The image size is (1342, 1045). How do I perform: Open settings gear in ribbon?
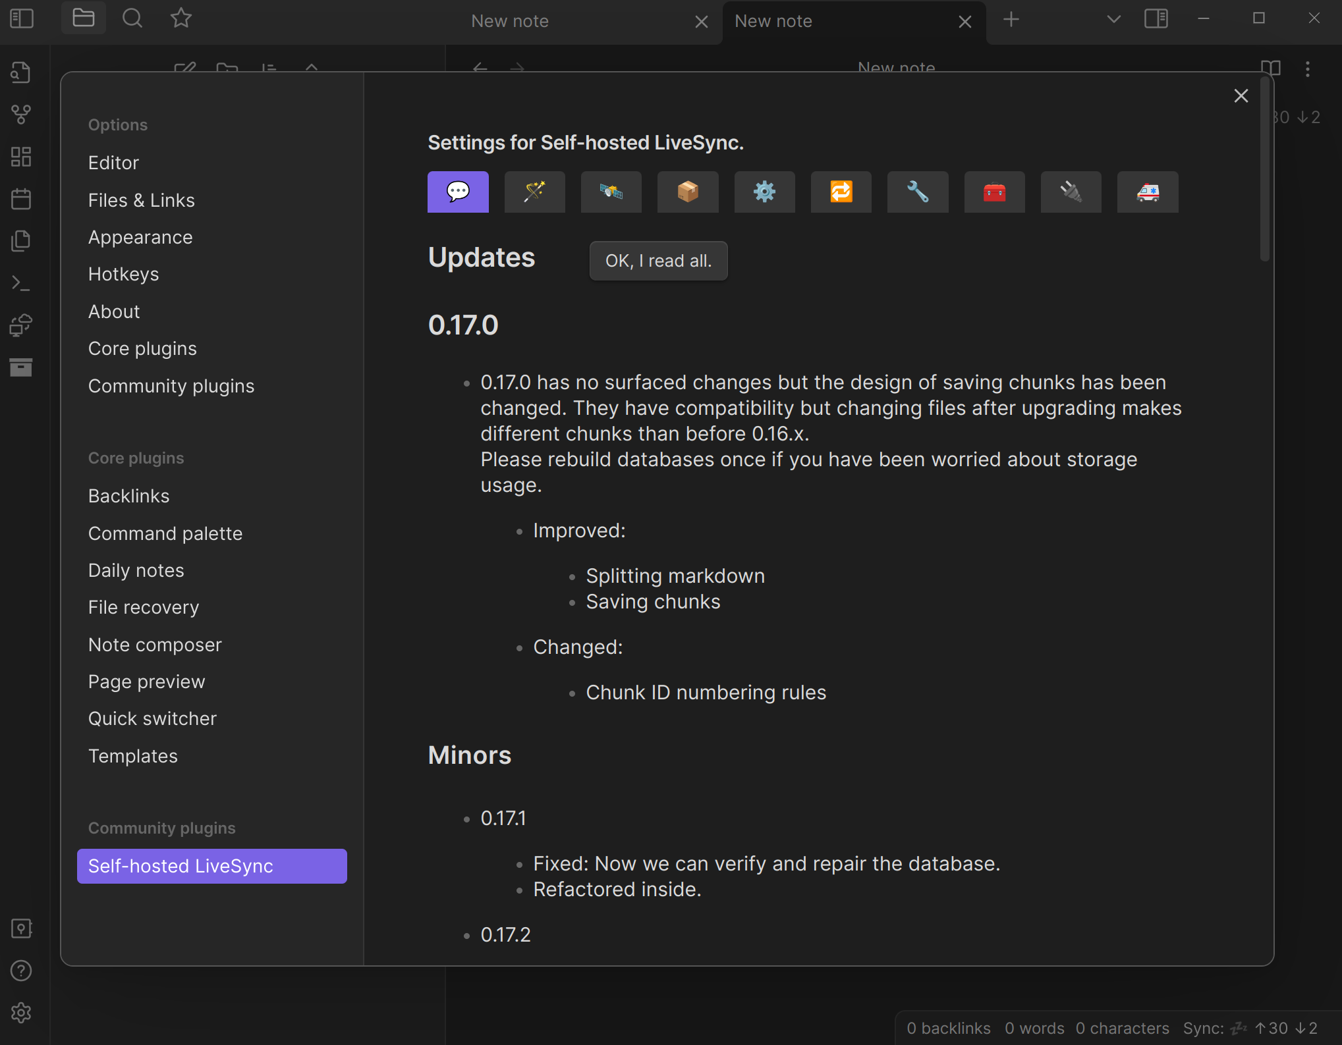point(21,1013)
